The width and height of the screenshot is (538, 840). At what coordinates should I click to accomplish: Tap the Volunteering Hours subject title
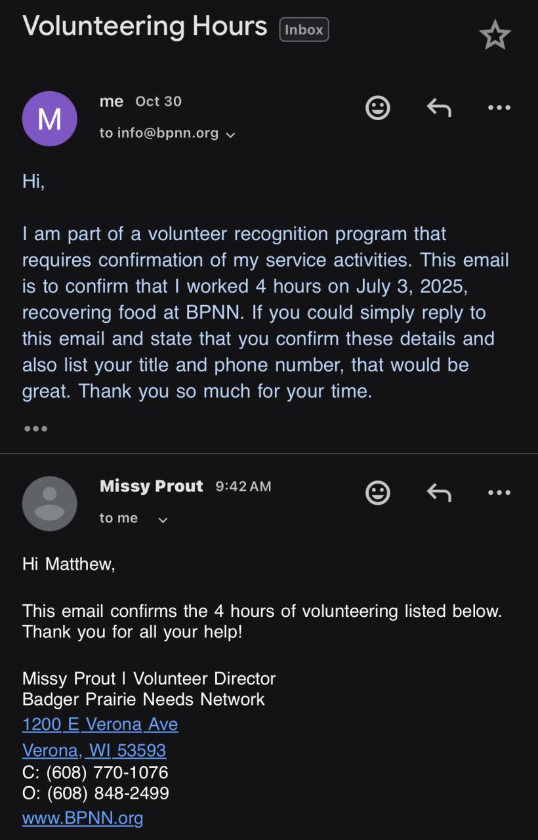click(x=145, y=26)
